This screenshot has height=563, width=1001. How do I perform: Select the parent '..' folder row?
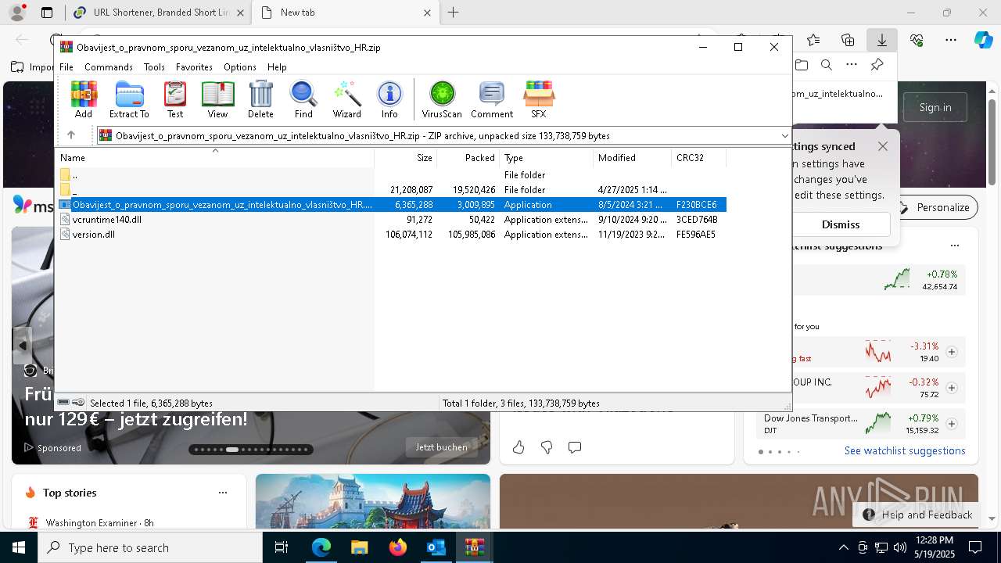(x=391, y=175)
